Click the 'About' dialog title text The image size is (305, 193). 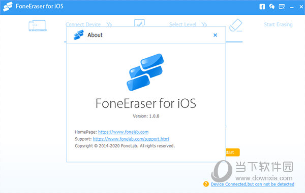pyautogui.click(x=95, y=35)
